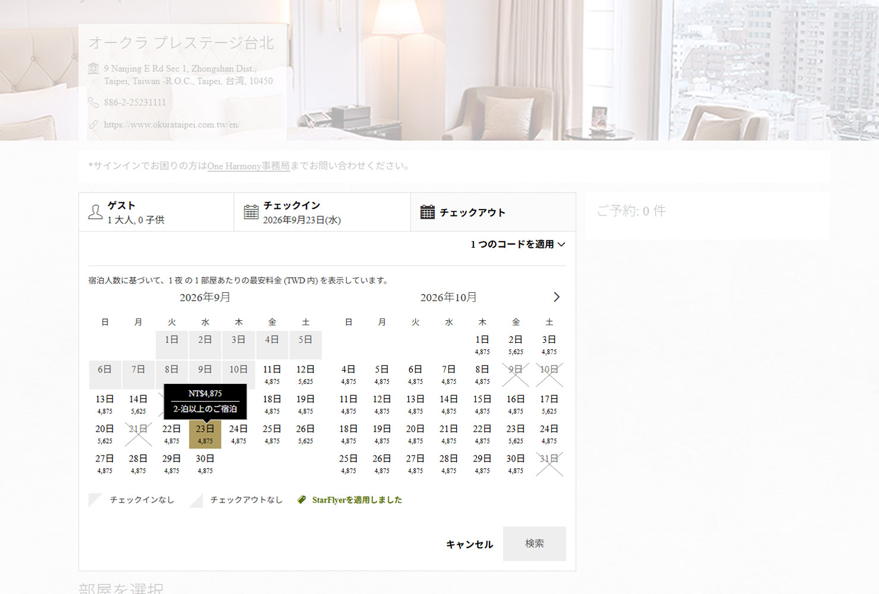879x594 pixels.
Task: Open the チェックアウト tab
Action: click(493, 212)
